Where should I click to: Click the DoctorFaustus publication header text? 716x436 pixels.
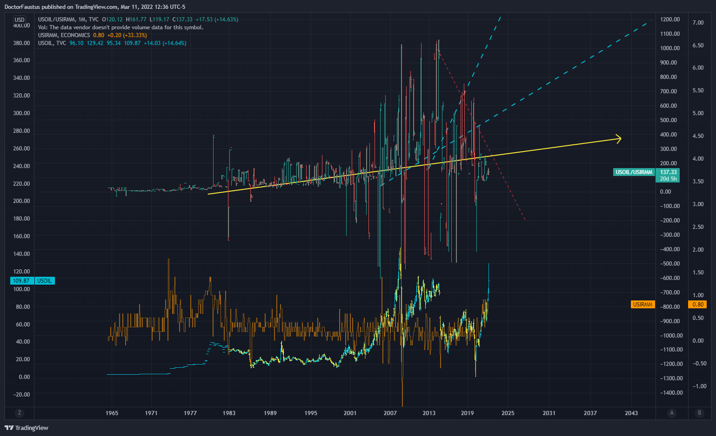click(x=95, y=7)
